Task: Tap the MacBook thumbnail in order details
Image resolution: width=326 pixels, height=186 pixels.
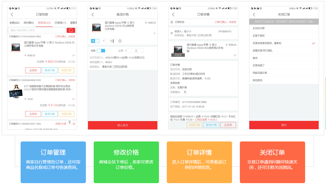Action: point(178,50)
